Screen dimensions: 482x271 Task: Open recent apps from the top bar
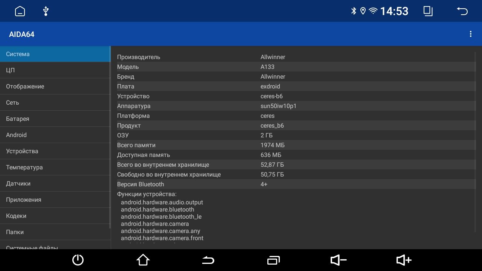tap(428, 11)
